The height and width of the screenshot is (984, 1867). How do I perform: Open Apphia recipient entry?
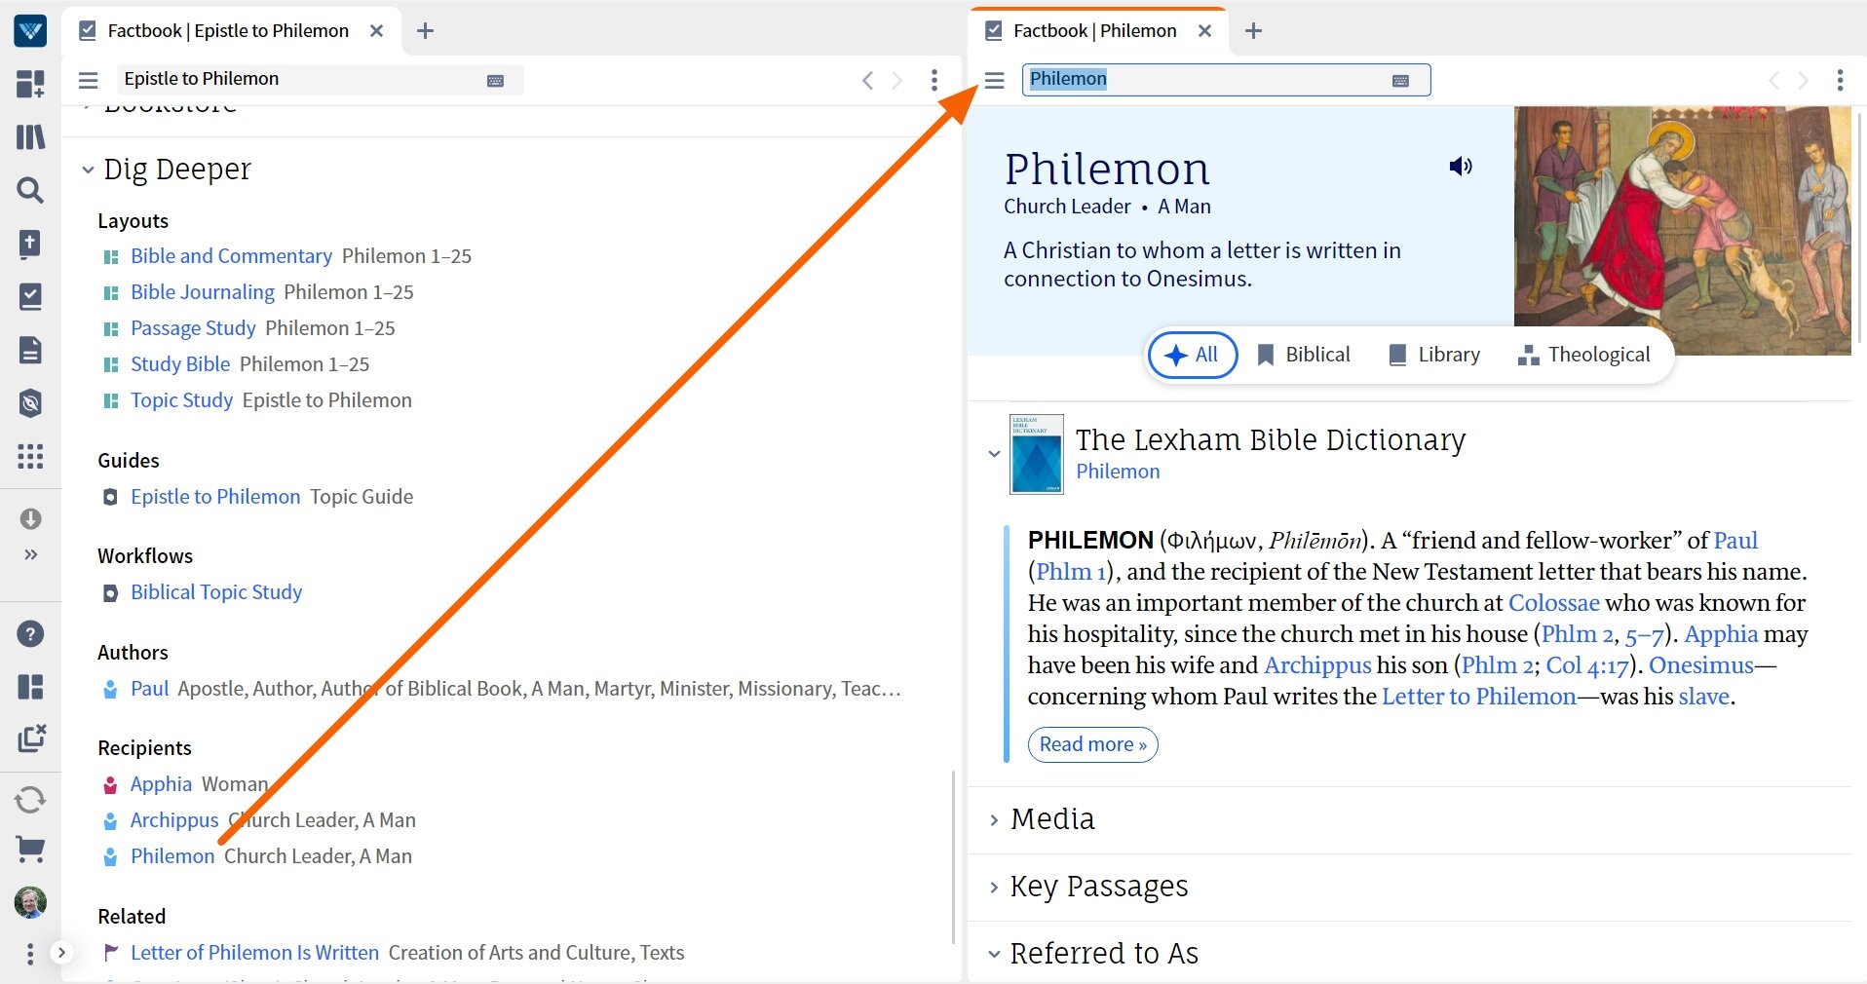[x=161, y=784]
